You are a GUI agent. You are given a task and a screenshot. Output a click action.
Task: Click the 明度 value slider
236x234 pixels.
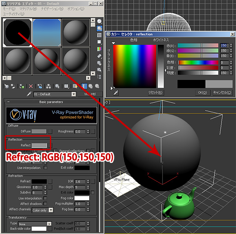tap(198, 73)
